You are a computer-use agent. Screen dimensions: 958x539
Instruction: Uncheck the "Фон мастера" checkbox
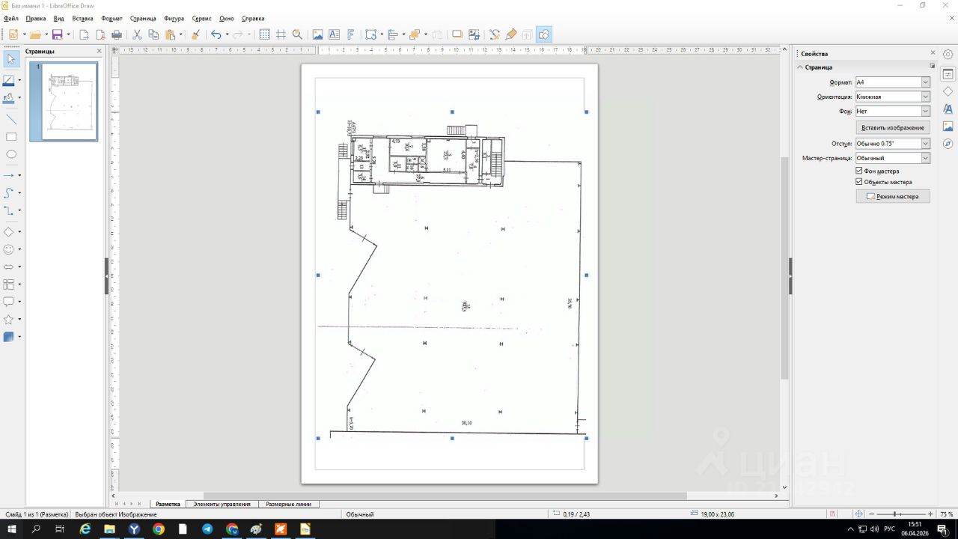pyautogui.click(x=859, y=171)
